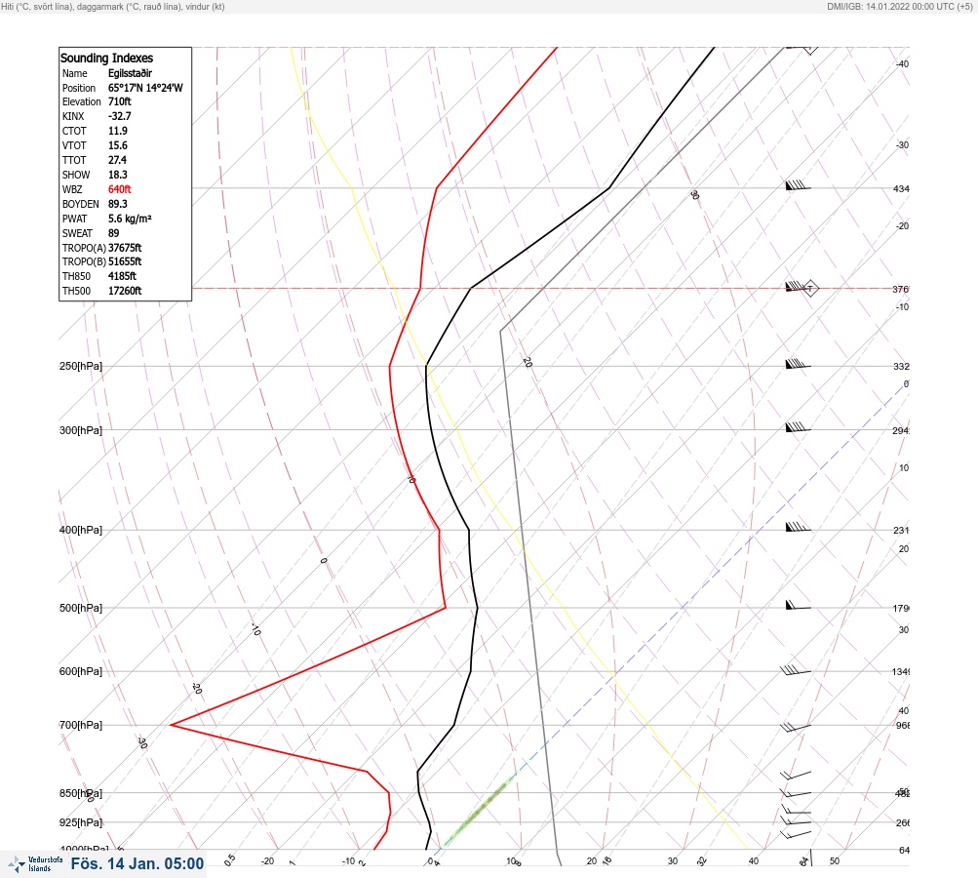Screen dimensions: 978x878
Task: Click the timestamp Fös. 14 Jan. 05:00
Action: [x=137, y=863]
